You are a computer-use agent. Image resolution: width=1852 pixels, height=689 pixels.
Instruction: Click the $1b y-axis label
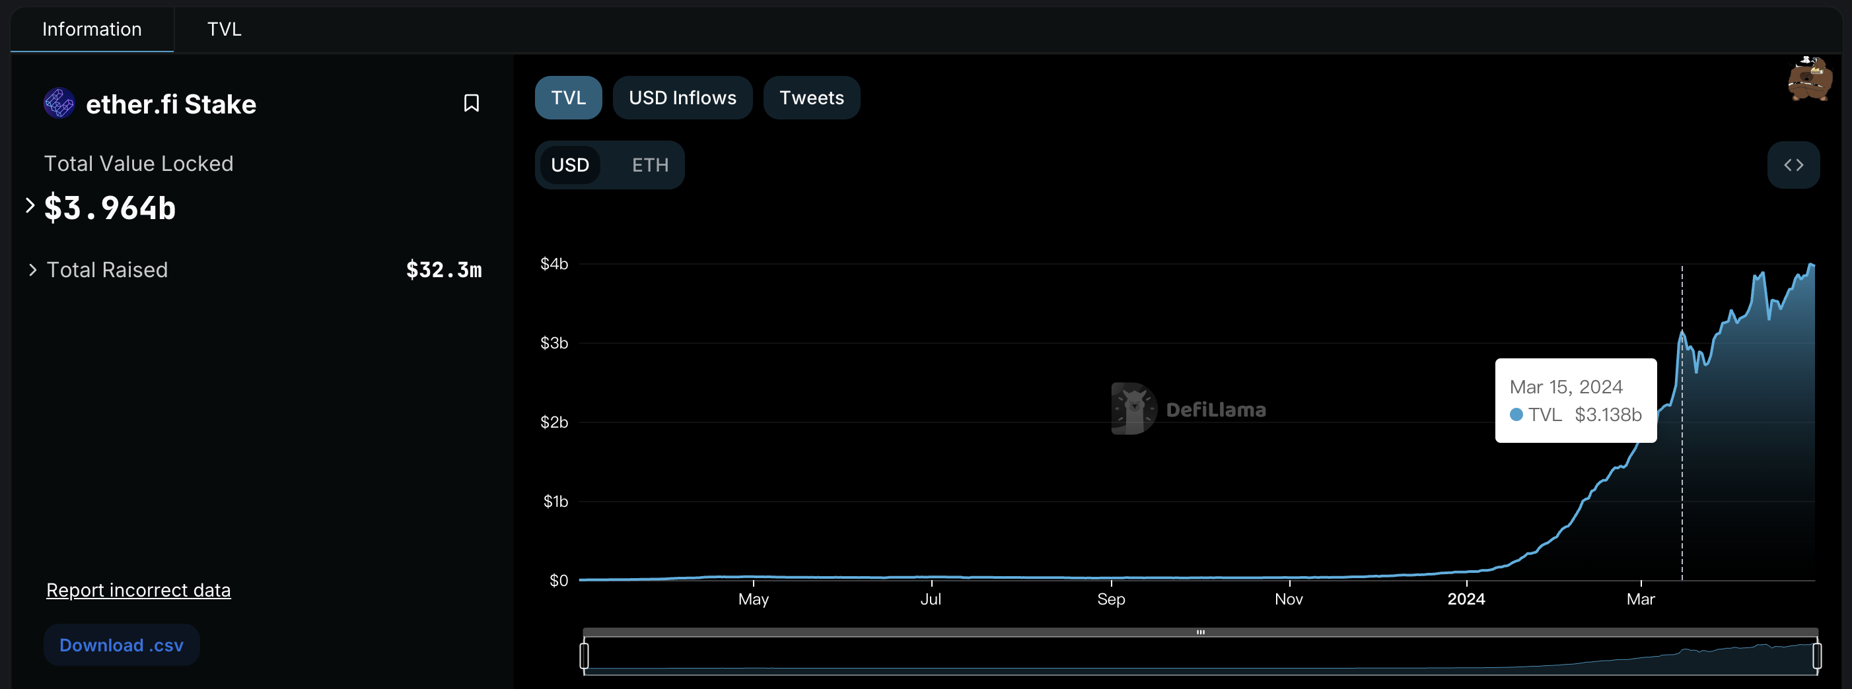tap(555, 502)
